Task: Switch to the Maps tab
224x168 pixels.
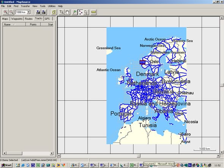Action: coord(5,19)
